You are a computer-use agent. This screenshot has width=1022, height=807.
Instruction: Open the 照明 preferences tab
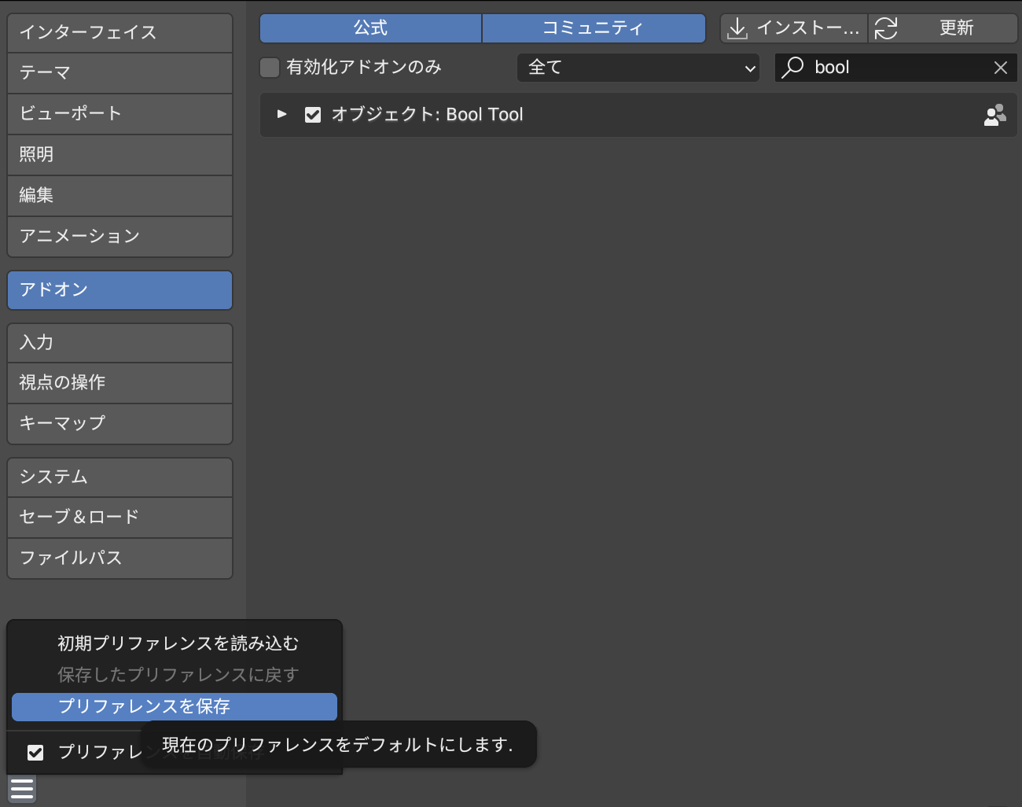119,155
